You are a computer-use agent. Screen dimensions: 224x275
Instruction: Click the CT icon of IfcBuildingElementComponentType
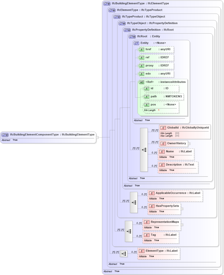point(5,135)
